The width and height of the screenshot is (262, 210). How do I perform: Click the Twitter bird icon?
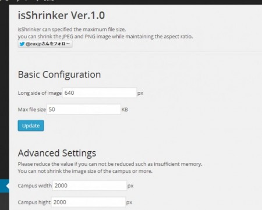pyautogui.click(x=22, y=44)
